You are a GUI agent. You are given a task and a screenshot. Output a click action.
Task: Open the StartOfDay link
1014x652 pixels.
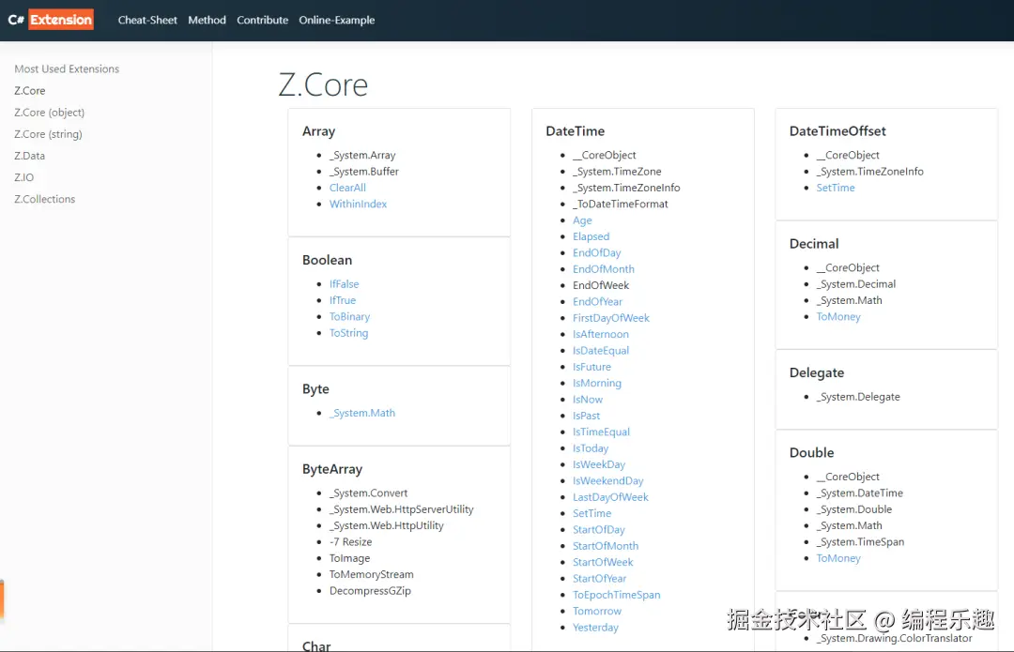[599, 530]
